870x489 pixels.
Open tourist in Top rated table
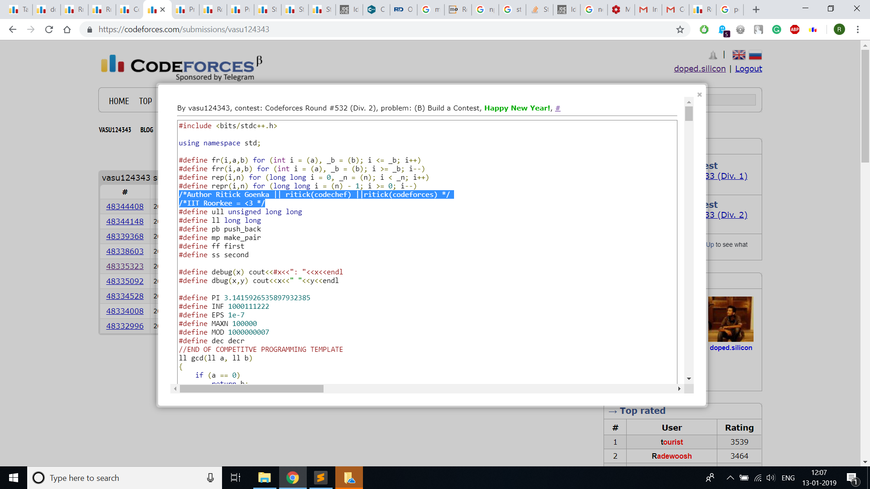point(672,442)
